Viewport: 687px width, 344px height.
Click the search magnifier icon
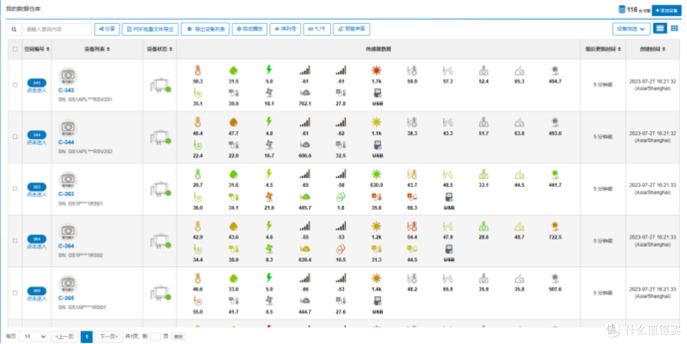14,29
